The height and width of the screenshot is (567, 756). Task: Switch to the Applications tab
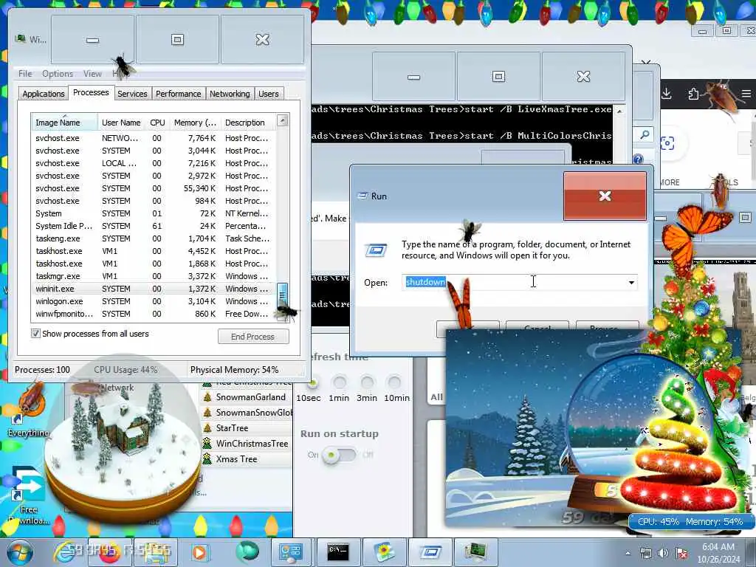point(44,94)
